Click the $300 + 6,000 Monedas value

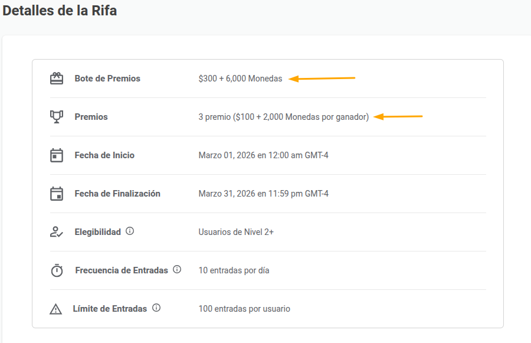(240, 79)
